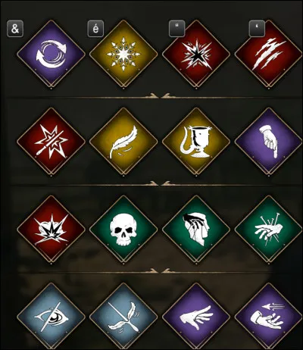Select the yellow snowflake spell icon
The width and height of the screenshot is (303, 350).
(x=123, y=54)
